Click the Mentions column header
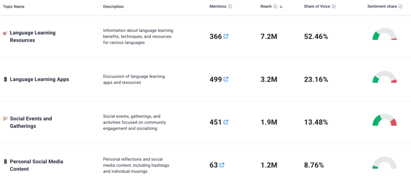Viewport: 411px width, 184px height. click(218, 7)
